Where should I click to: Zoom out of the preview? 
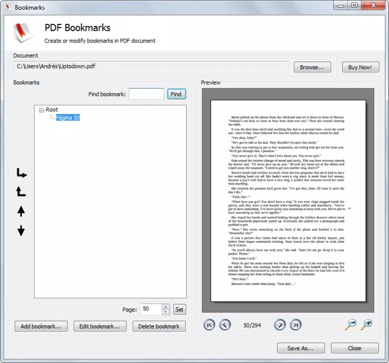[x=351, y=325]
